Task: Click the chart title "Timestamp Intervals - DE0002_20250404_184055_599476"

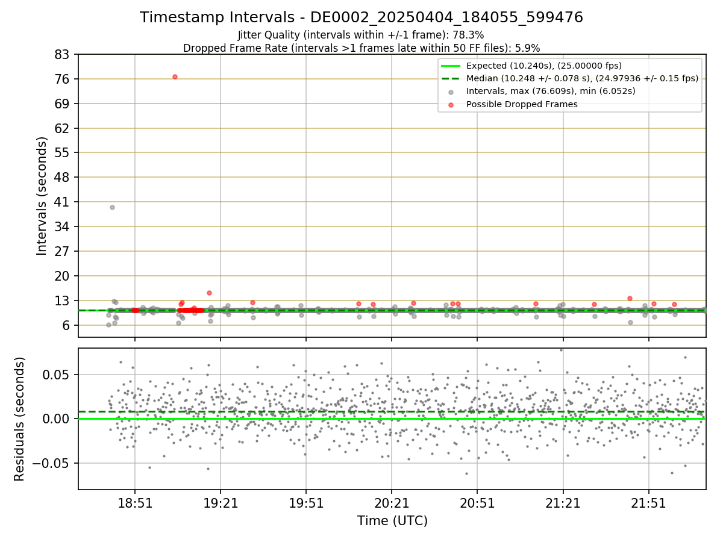Action: 361,17
